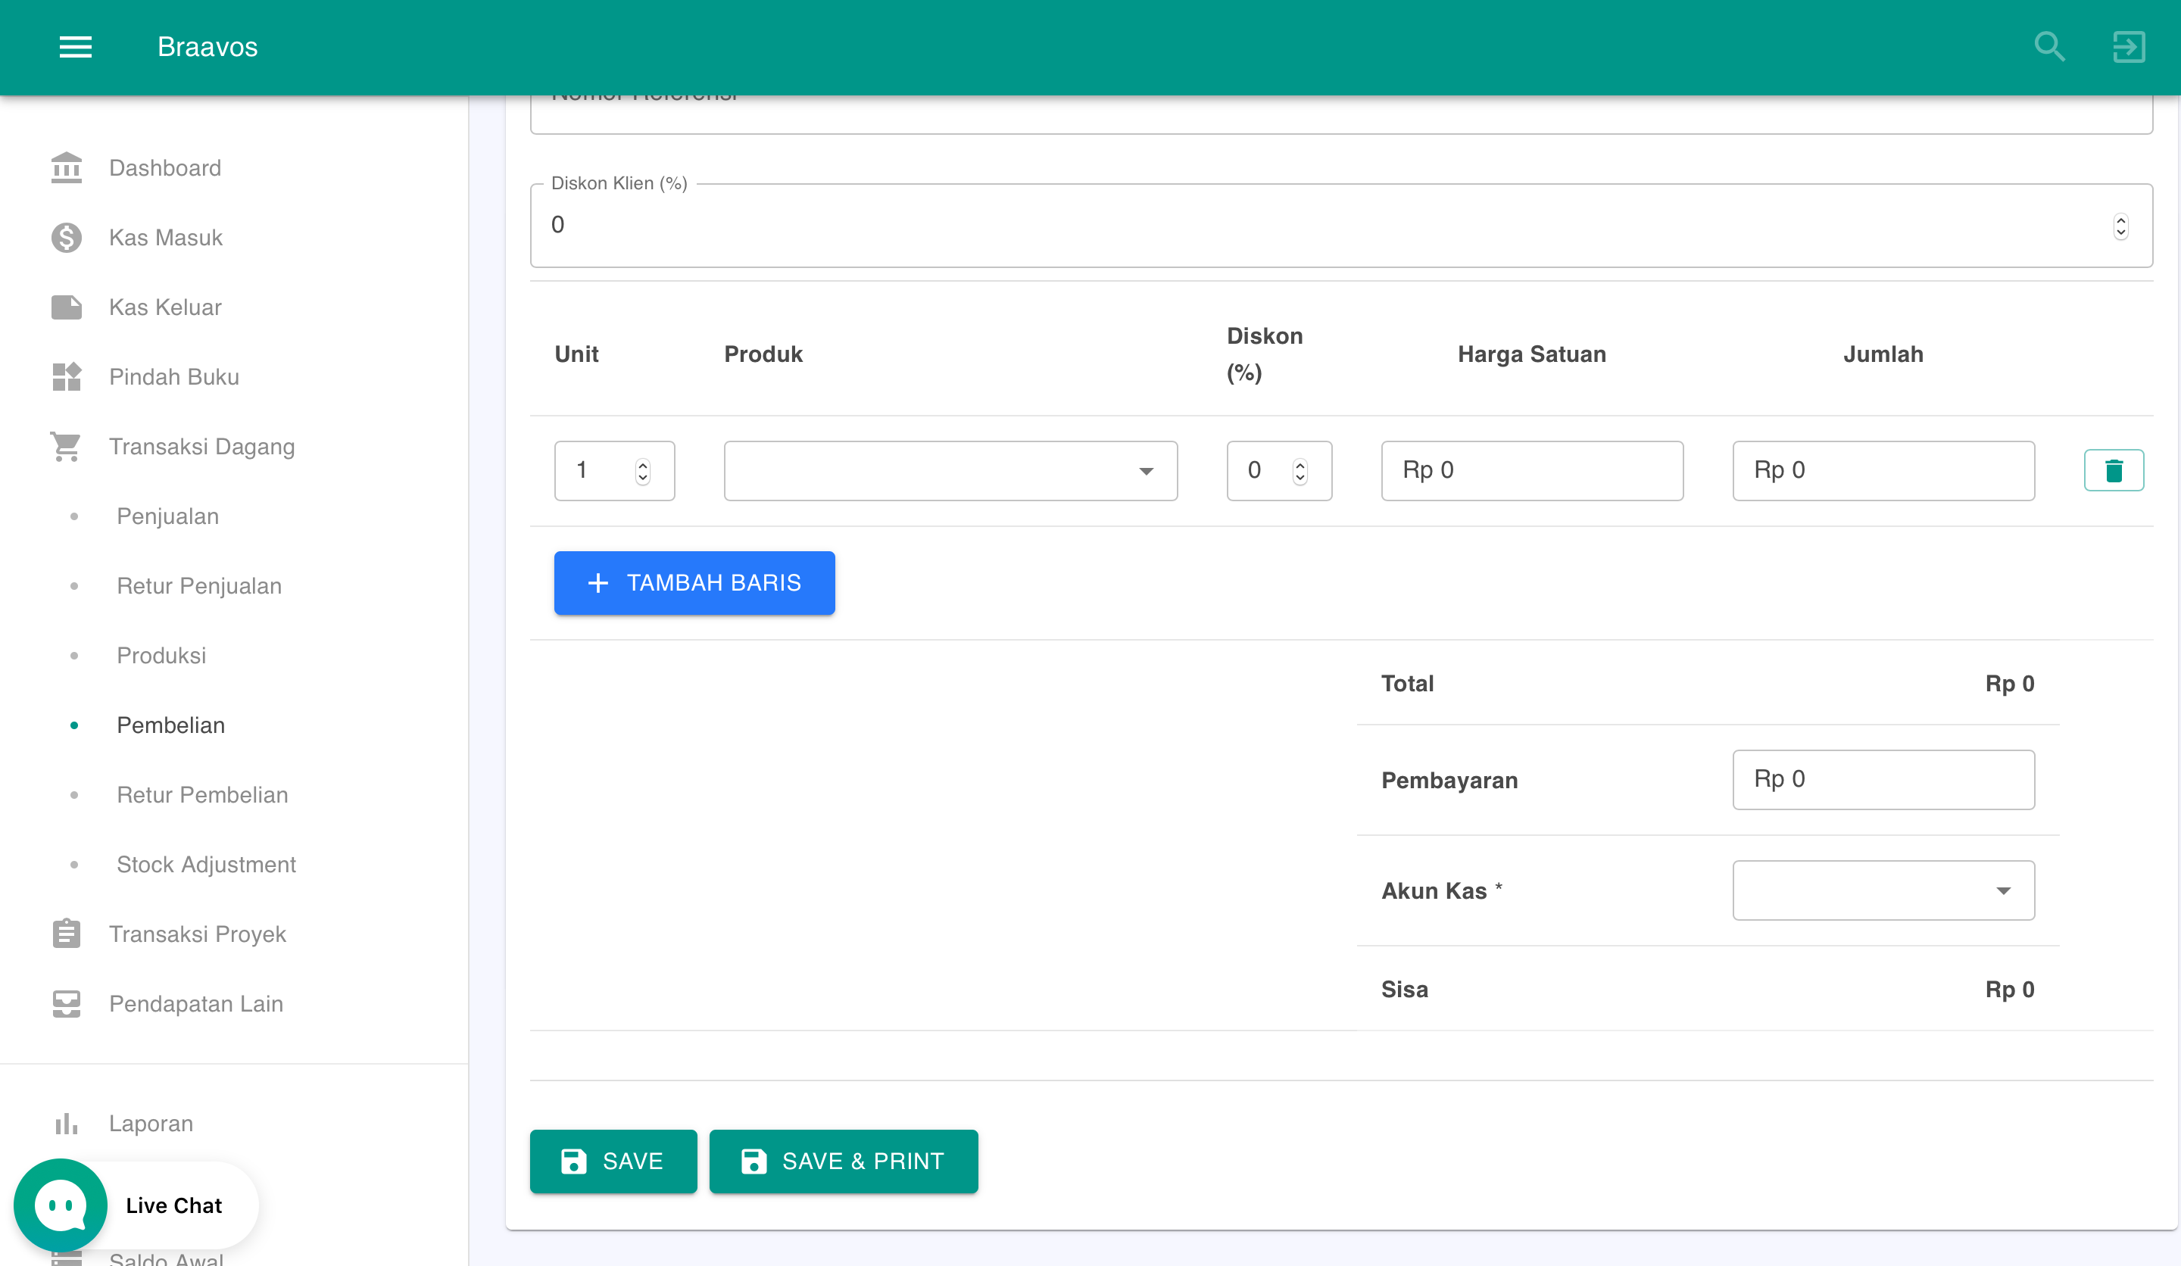Open the Live Chat bubble

tap(61, 1205)
